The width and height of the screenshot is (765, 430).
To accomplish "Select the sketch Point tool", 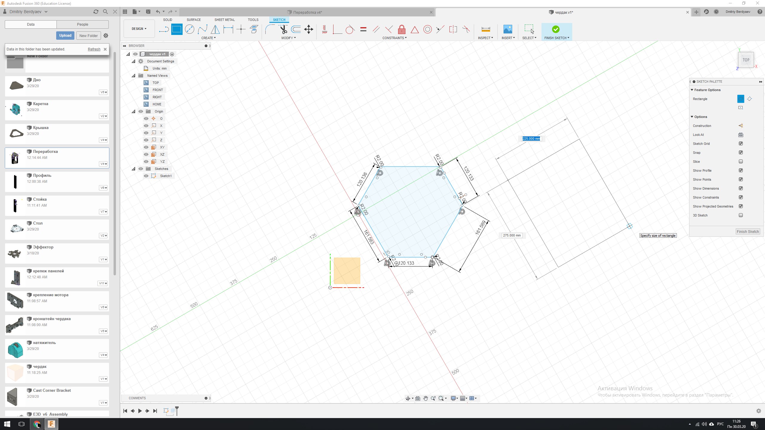I will tap(241, 29).
